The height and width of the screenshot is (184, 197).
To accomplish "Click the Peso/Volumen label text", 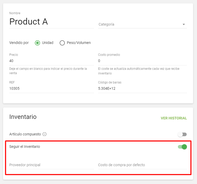I will [78, 43].
